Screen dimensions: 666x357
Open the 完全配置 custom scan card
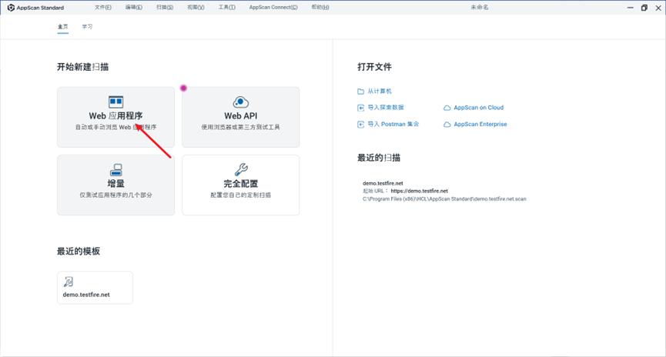[241, 185]
